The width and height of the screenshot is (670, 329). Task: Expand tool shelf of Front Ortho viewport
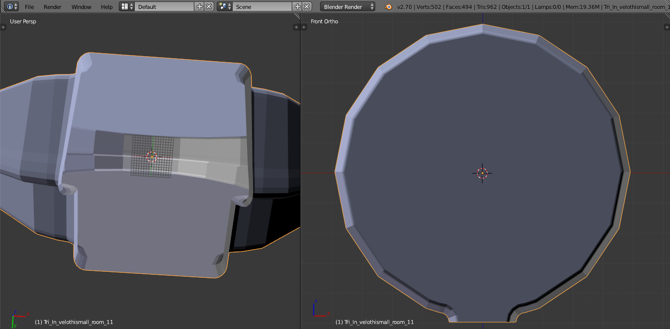[x=304, y=27]
